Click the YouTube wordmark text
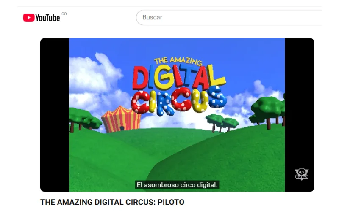Screen dimensions: 339x211 [x=47, y=18]
